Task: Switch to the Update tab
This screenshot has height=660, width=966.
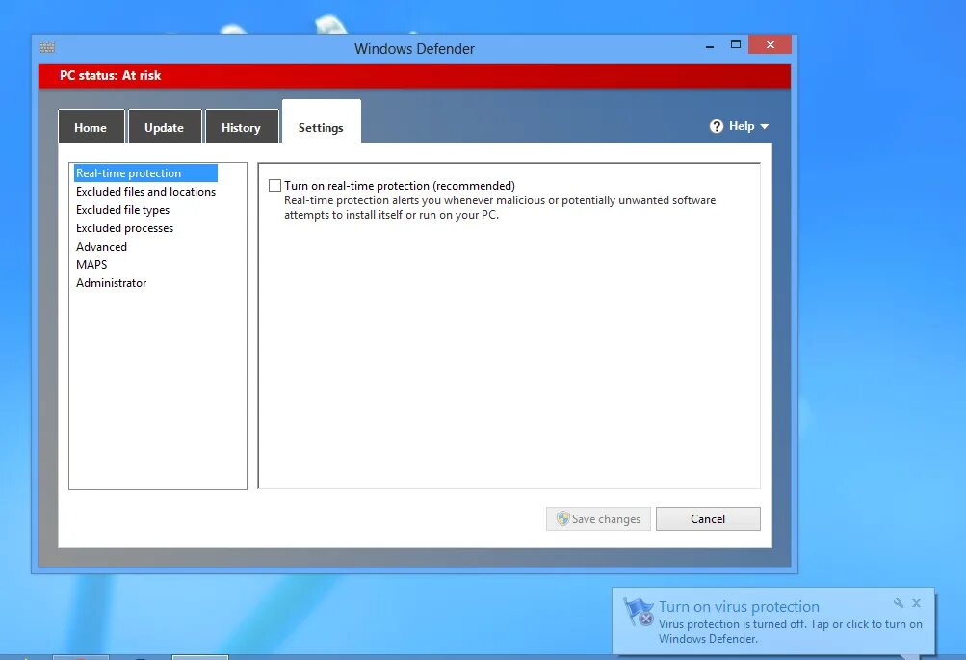Action: pos(165,126)
